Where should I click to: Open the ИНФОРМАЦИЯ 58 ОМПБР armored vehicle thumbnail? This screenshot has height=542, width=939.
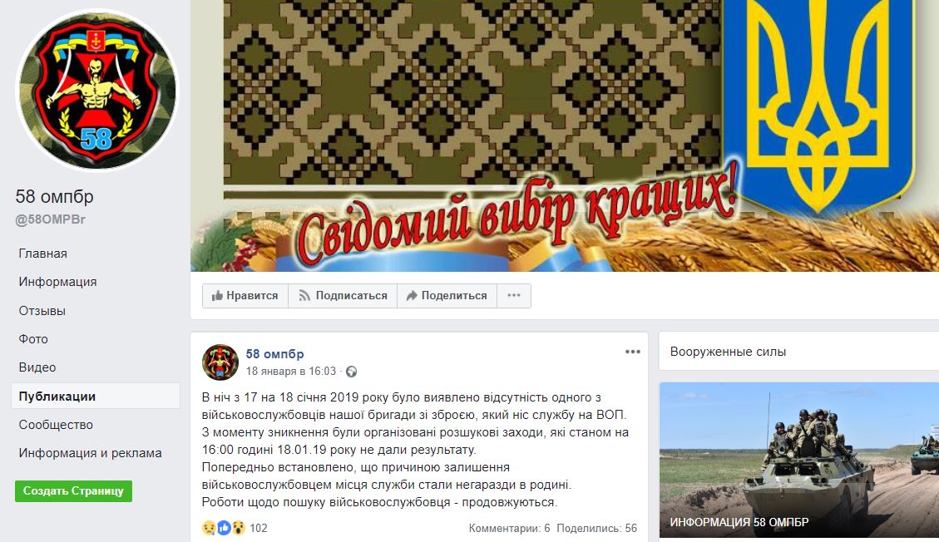pyautogui.click(x=799, y=460)
